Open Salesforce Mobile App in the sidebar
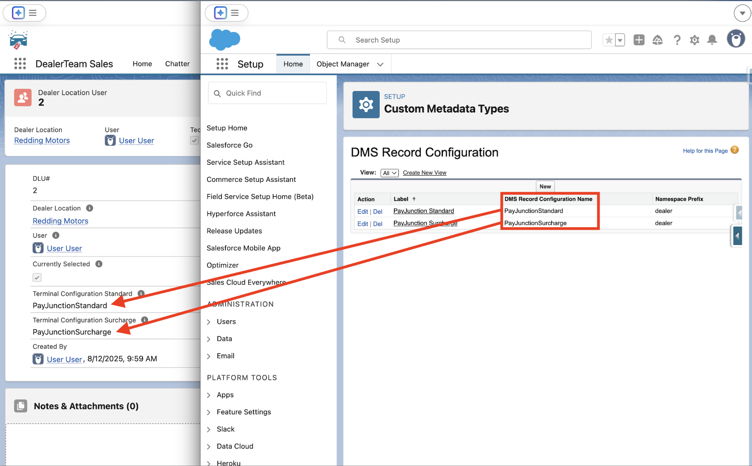Viewport: 752px width, 466px height. pyautogui.click(x=243, y=248)
